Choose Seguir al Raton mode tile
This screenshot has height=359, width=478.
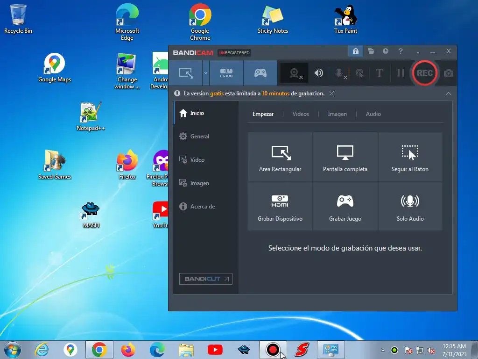coord(410,157)
